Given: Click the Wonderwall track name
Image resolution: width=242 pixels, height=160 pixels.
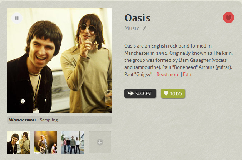Looking at the screenshot, I should (x=23, y=120).
